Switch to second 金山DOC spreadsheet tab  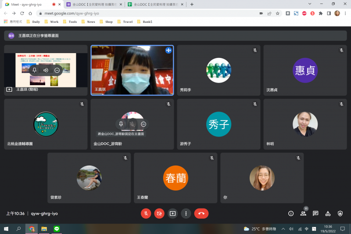click(x=156, y=4)
